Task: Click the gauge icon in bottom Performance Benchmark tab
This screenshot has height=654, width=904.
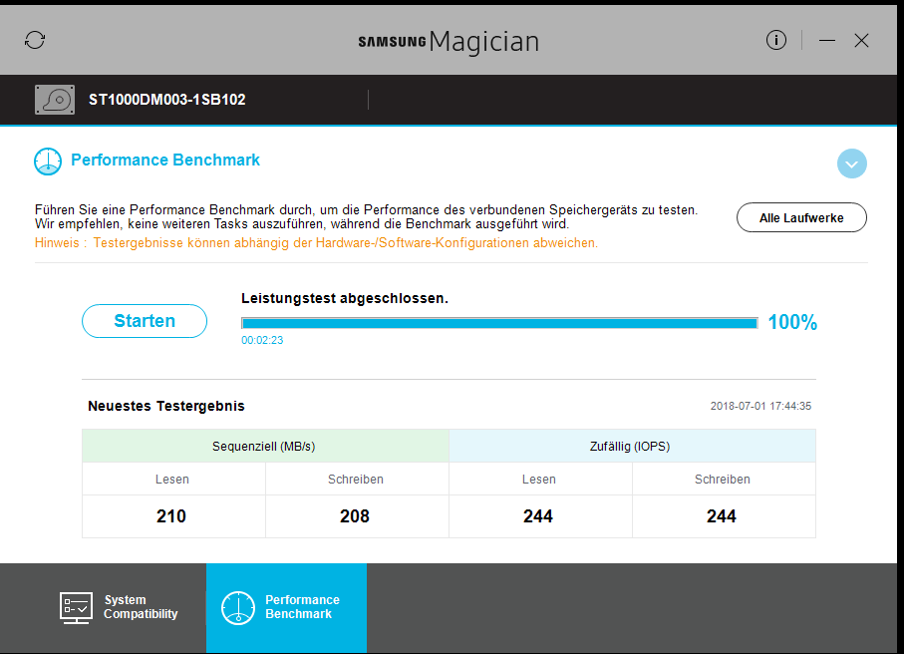Action: point(237,608)
